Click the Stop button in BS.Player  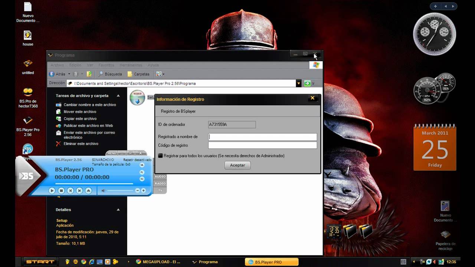[x=61, y=191]
